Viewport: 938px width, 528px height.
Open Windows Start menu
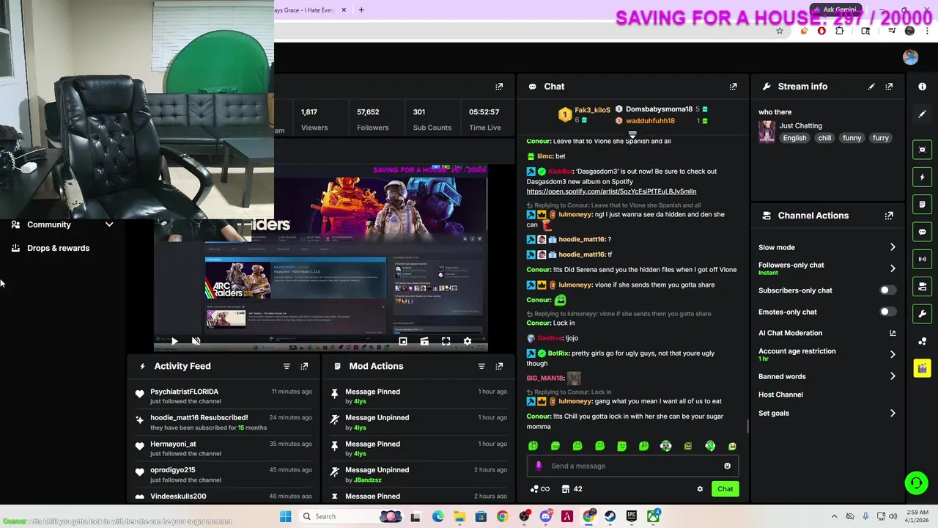(x=285, y=516)
